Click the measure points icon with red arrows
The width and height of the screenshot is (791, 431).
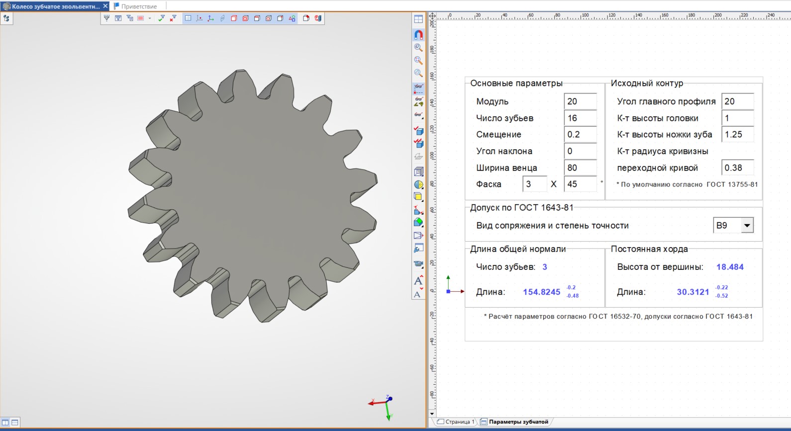pos(418,210)
